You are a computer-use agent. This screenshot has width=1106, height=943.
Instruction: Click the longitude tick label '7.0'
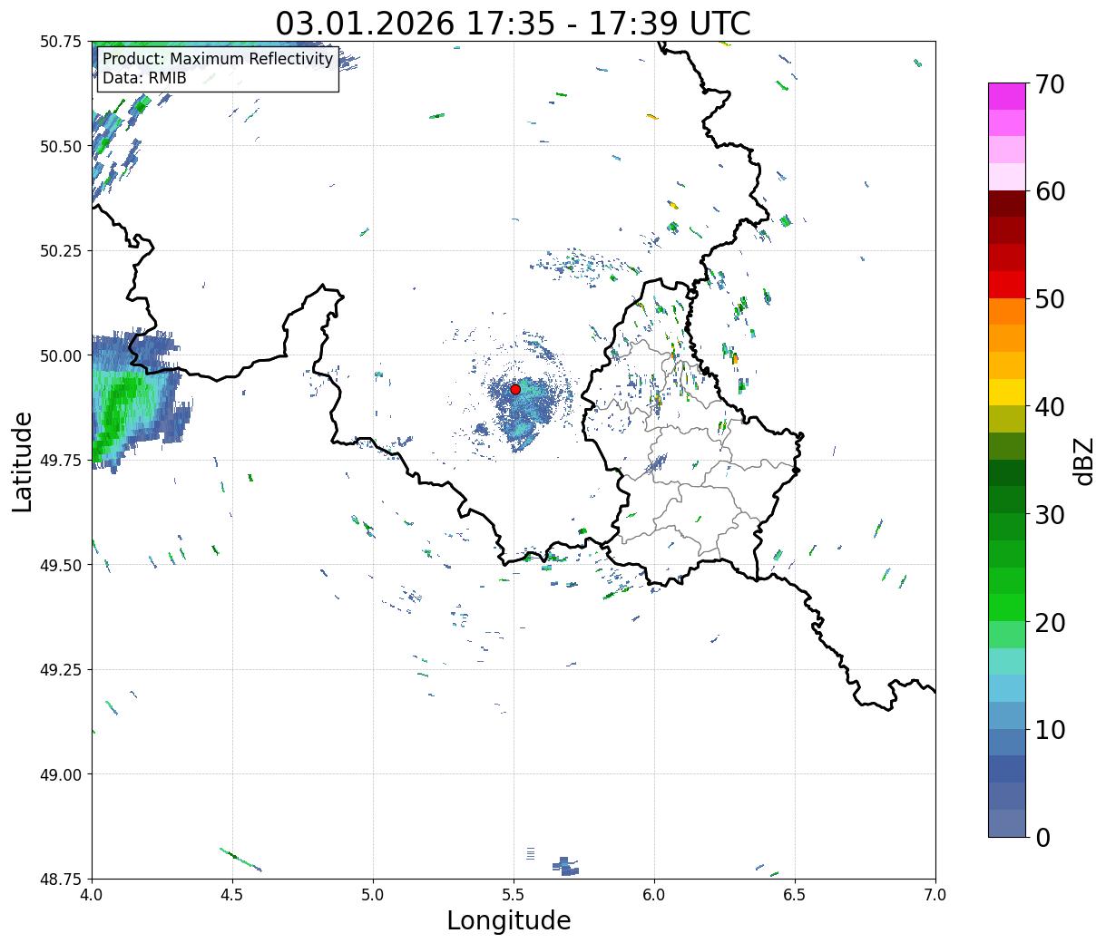(x=935, y=894)
